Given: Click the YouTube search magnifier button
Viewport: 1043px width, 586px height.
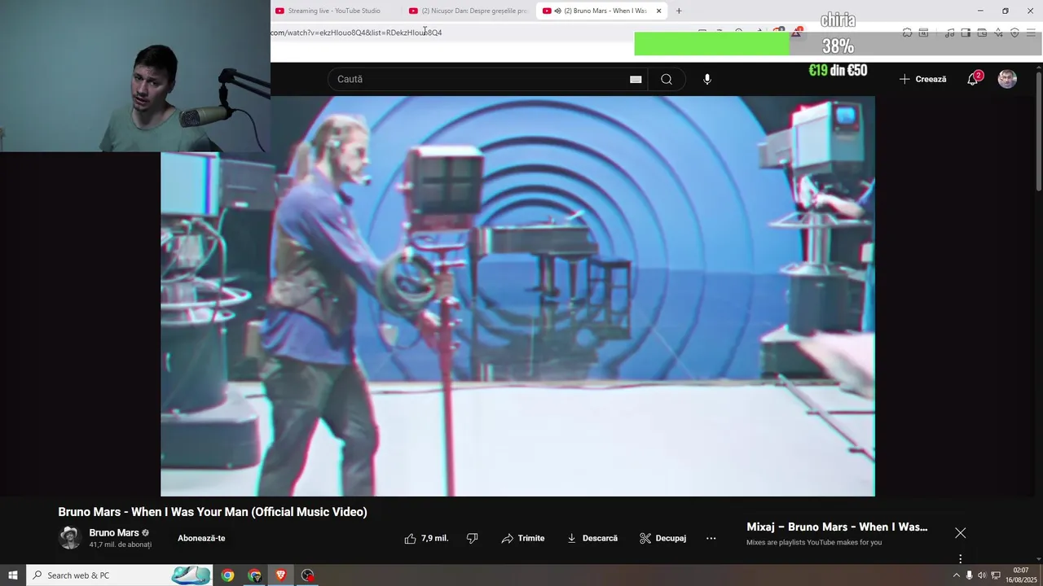Looking at the screenshot, I should click(667, 79).
